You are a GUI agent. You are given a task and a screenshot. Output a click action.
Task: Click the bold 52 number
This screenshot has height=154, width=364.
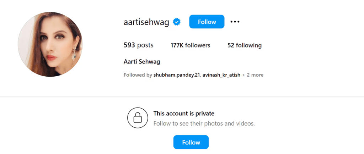231,45
